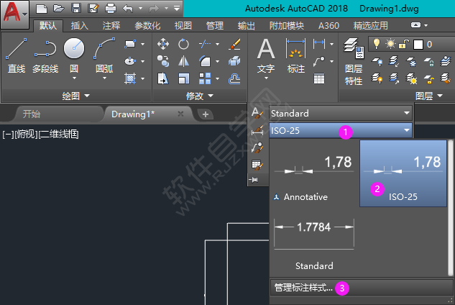The width and height of the screenshot is (455, 305).
Task: Add a new drawing tab with plus
Action: point(206,114)
